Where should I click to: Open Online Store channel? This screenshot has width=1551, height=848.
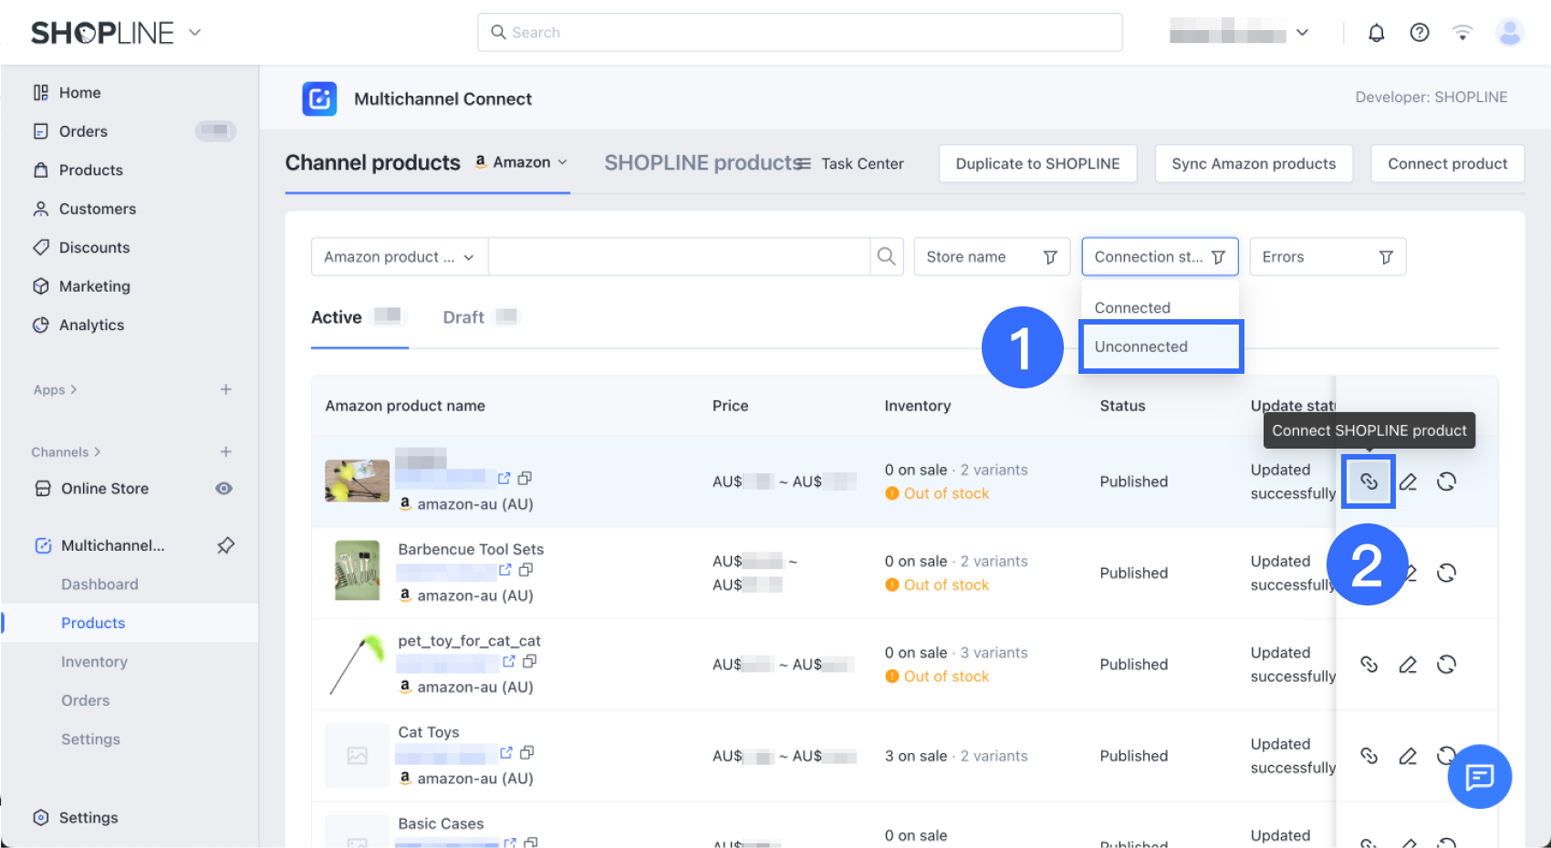tap(105, 489)
